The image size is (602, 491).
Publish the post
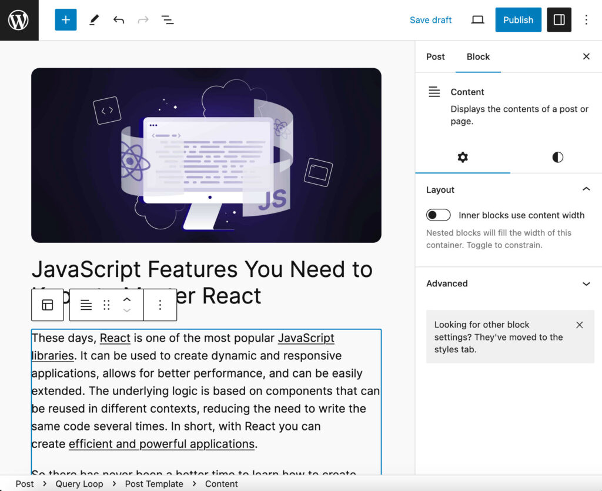click(518, 19)
